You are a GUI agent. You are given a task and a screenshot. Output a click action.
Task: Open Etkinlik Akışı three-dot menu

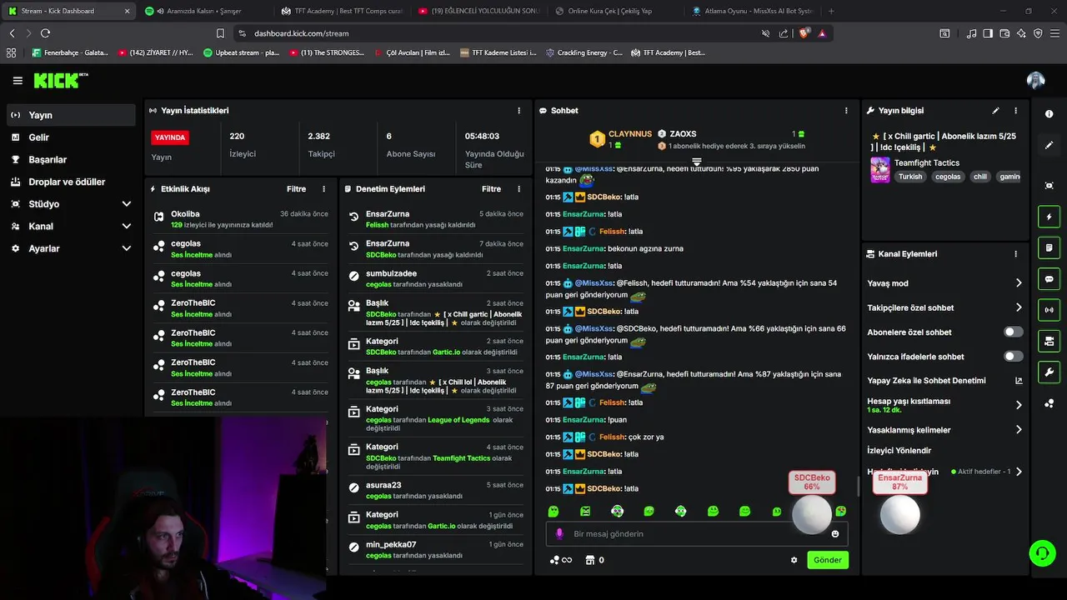point(324,189)
